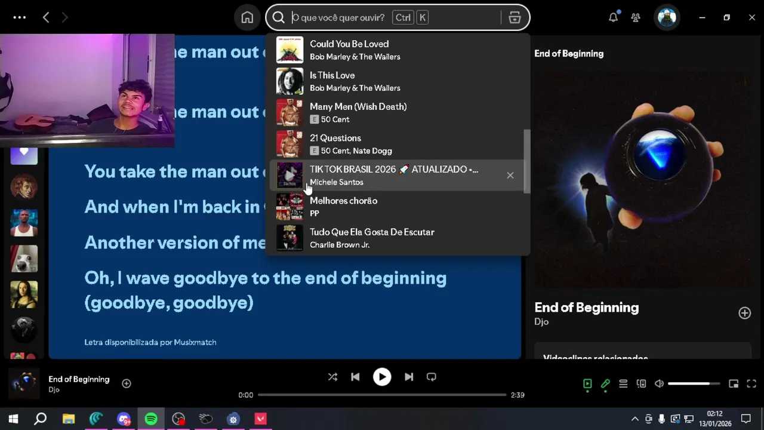
Task: Play the TIK TOK BRASIL thumbnail
Action: click(x=289, y=175)
